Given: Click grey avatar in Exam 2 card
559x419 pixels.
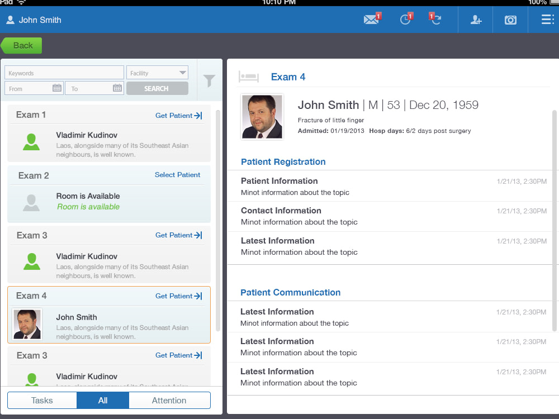Looking at the screenshot, I should (31, 203).
